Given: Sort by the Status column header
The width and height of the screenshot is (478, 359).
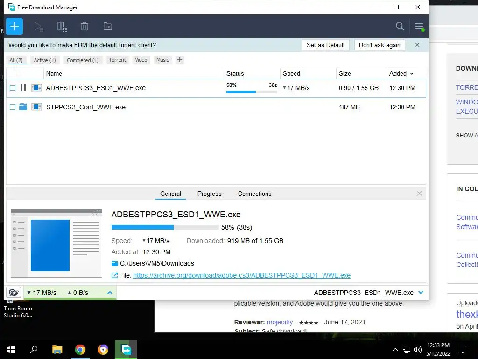Looking at the screenshot, I should point(252,73).
